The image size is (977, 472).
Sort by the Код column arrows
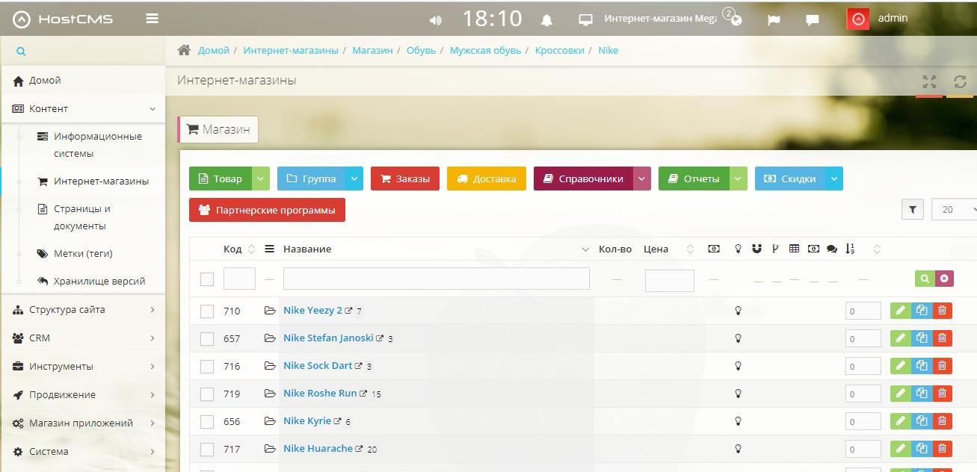[251, 249]
